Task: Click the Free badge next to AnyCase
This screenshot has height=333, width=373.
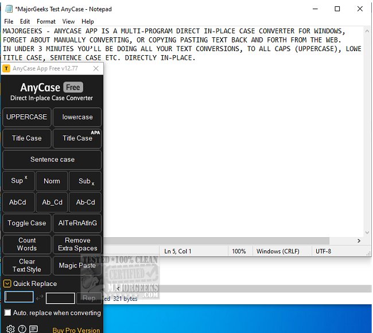Action: tap(73, 87)
